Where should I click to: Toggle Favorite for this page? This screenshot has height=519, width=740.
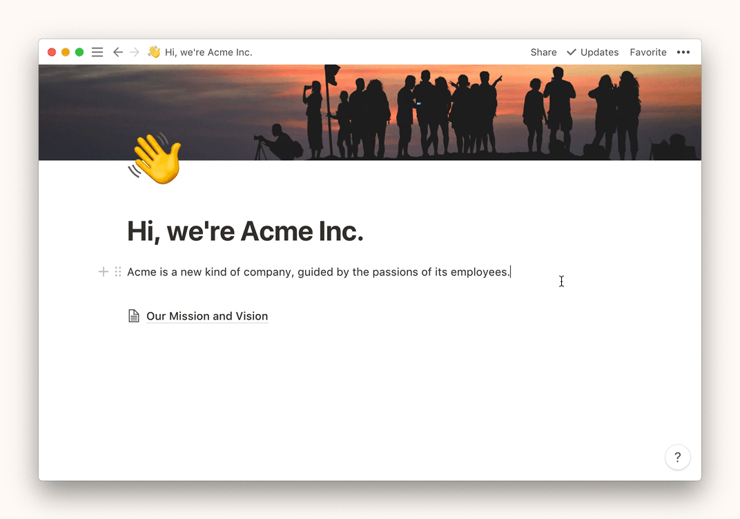pos(647,52)
